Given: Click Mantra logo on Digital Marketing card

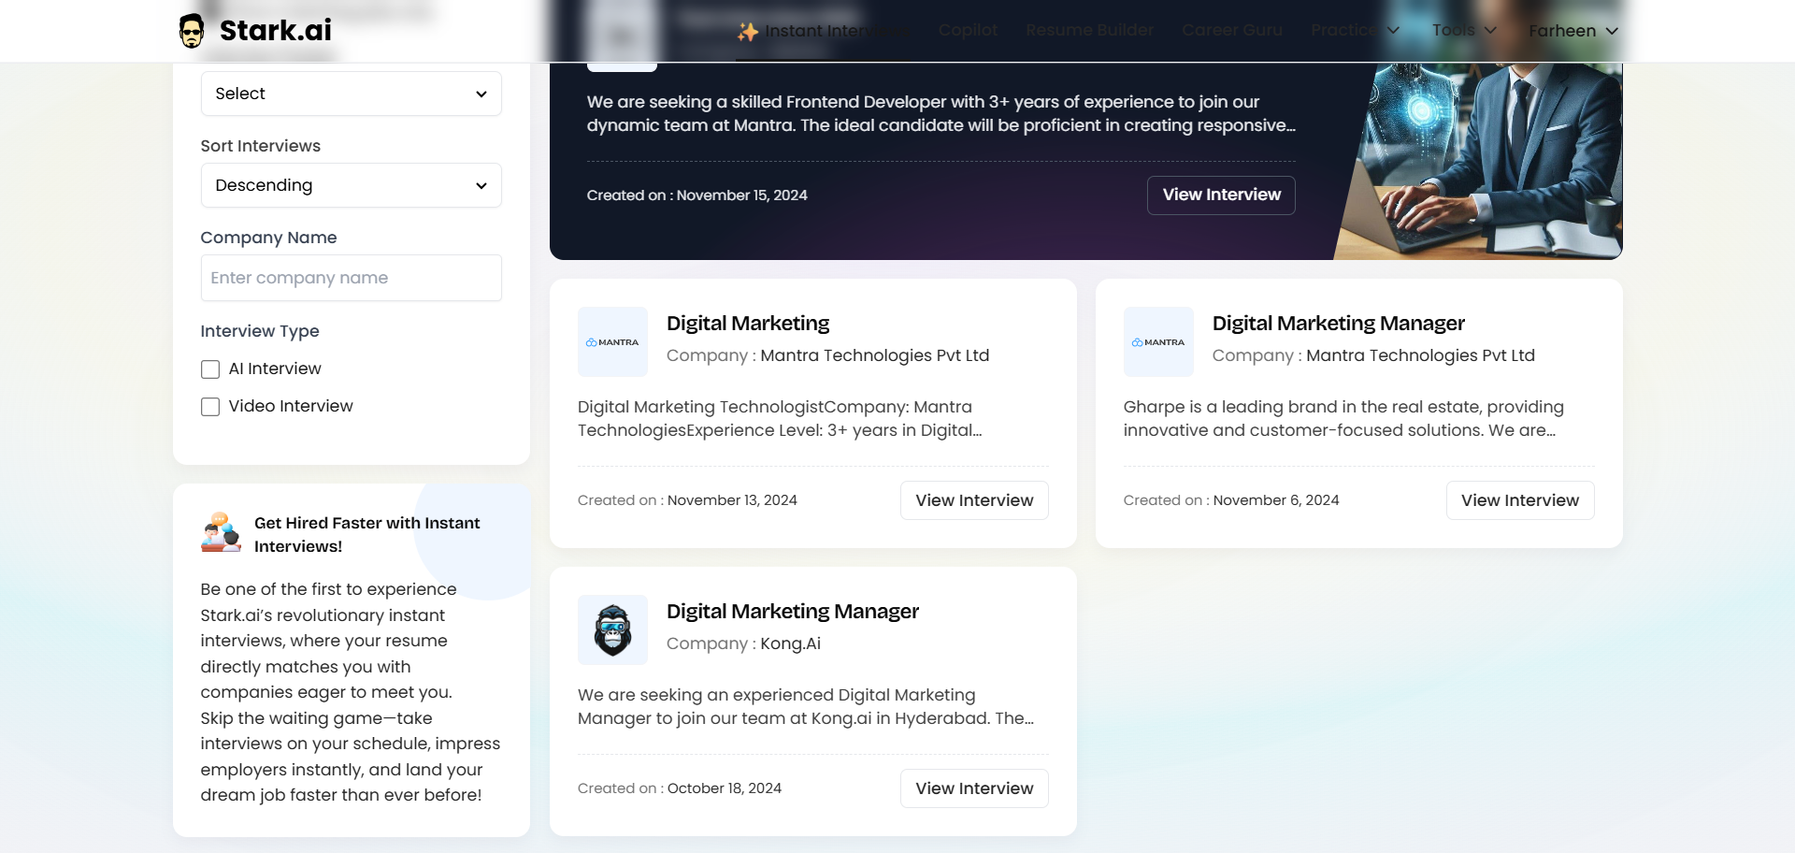Looking at the screenshot, I should [x=612, y=342].
